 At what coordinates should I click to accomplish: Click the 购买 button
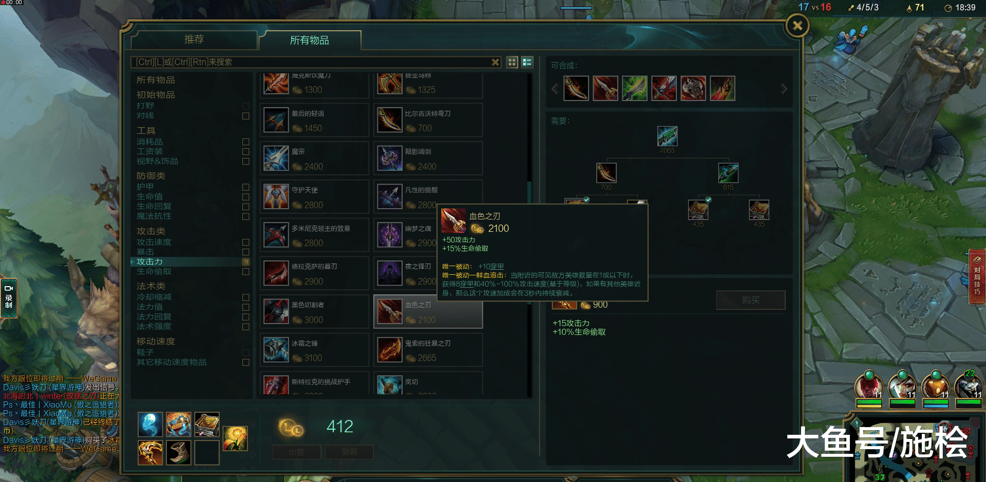(x=750, y=300)
